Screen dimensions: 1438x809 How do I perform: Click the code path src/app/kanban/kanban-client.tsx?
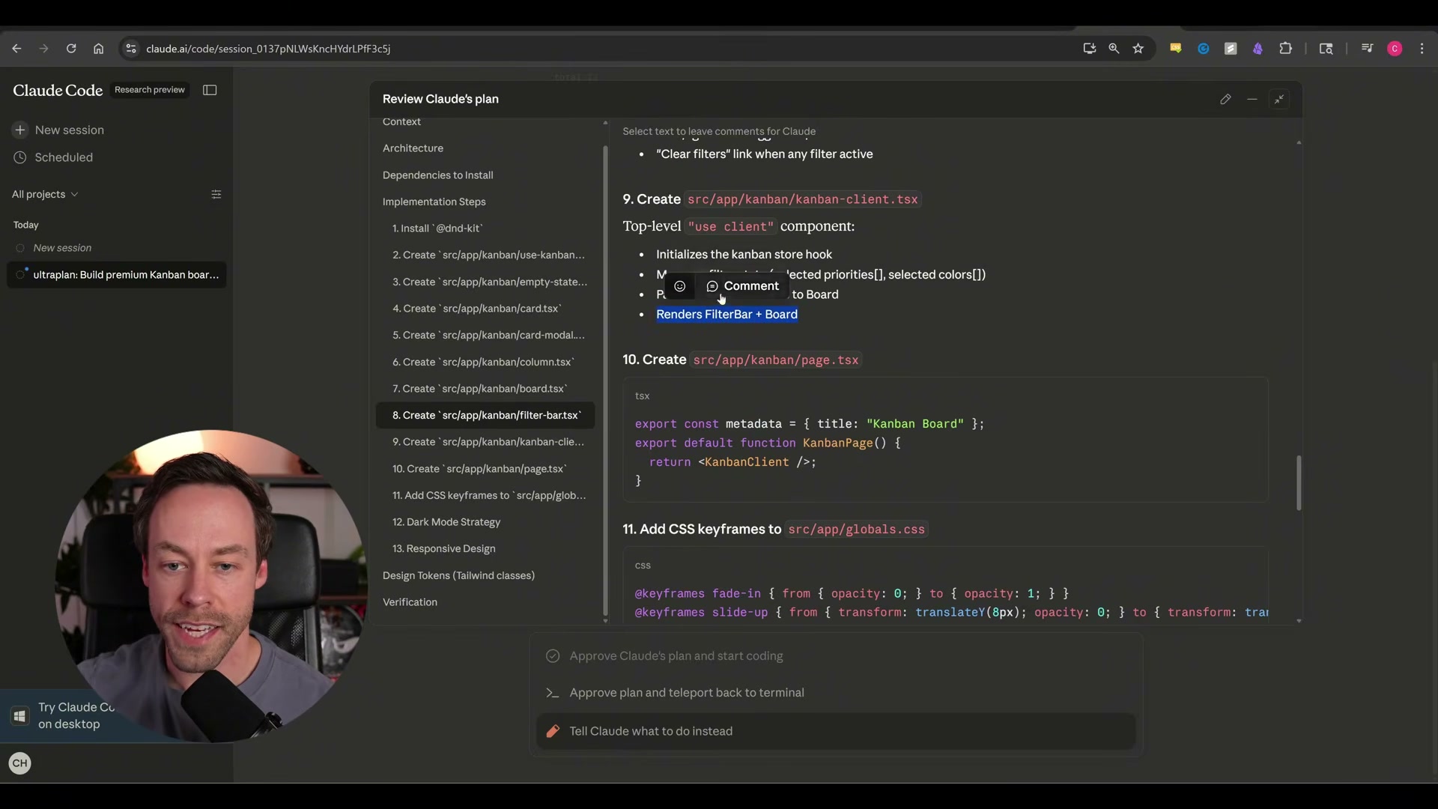click(x=802, y=199)
